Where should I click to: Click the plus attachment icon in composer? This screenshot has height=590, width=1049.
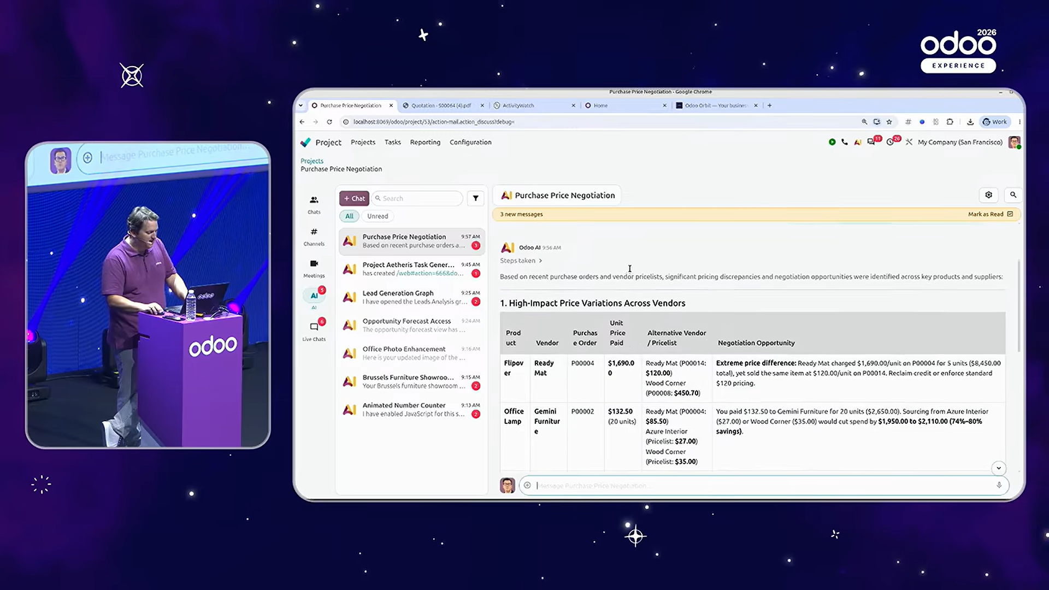tap(527, 485)
